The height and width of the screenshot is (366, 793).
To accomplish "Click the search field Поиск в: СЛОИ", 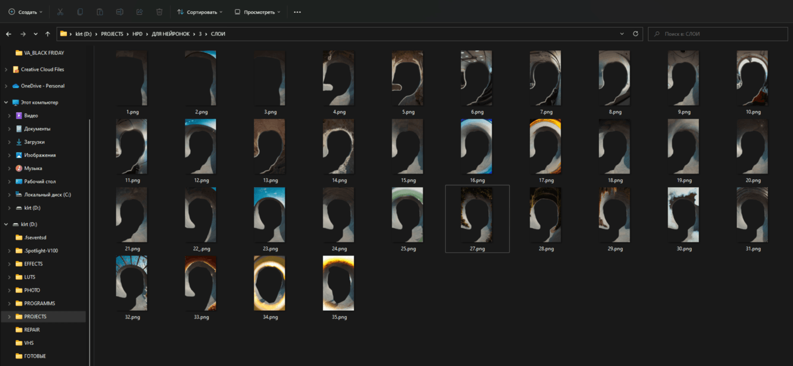I will 716,34.
